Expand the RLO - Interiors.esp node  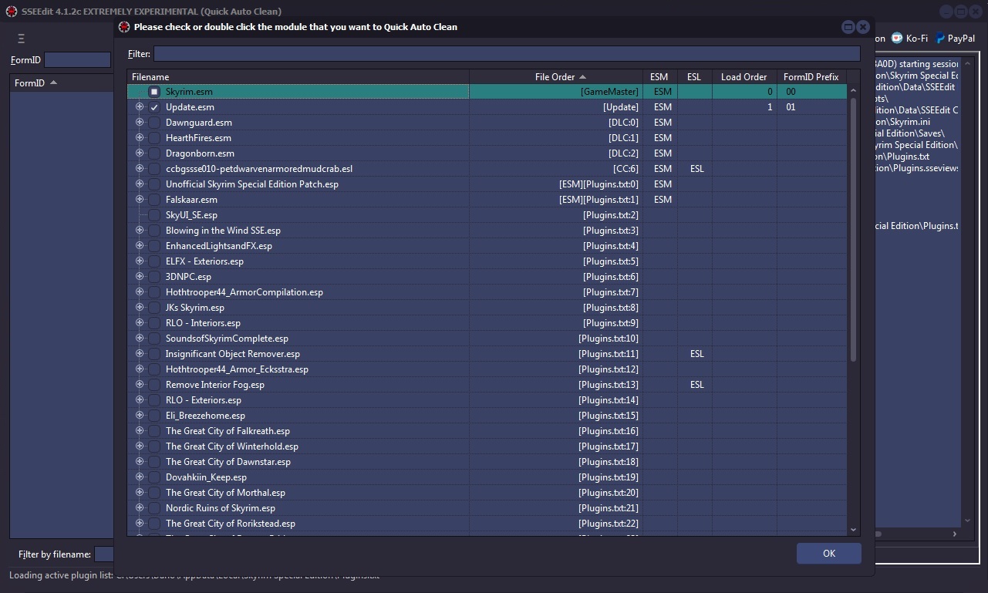140,323
